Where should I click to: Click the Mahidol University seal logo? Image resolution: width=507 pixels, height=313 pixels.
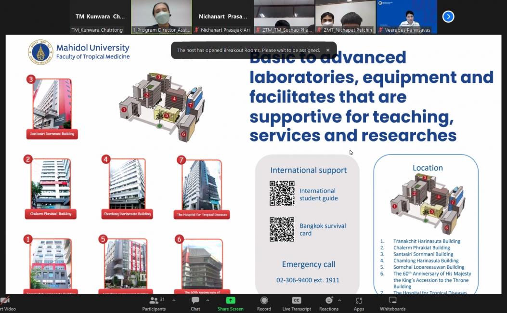click(x=40, y=52)
